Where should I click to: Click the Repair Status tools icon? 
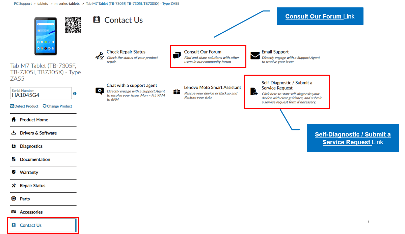point(13,186)
